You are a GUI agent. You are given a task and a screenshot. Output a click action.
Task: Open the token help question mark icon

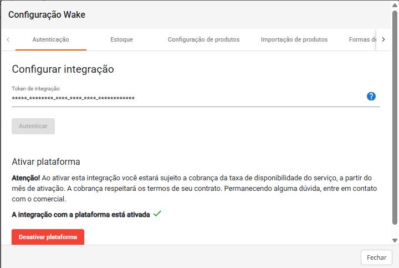[x=371, y=97]
